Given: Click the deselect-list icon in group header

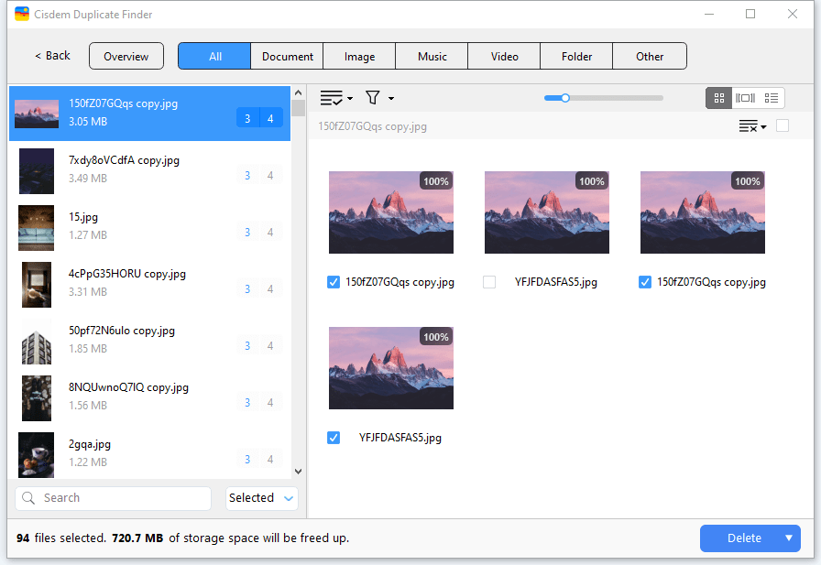Looking at the screenshot, I should (751, 126).
